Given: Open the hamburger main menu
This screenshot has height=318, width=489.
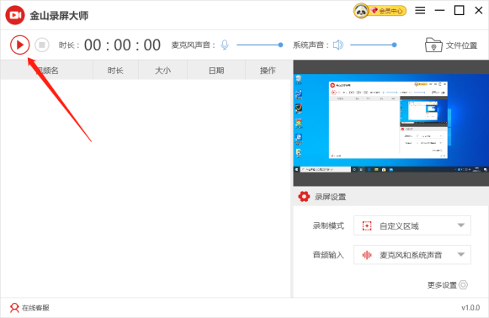Looking at the screenshot, I should [420, 11].
